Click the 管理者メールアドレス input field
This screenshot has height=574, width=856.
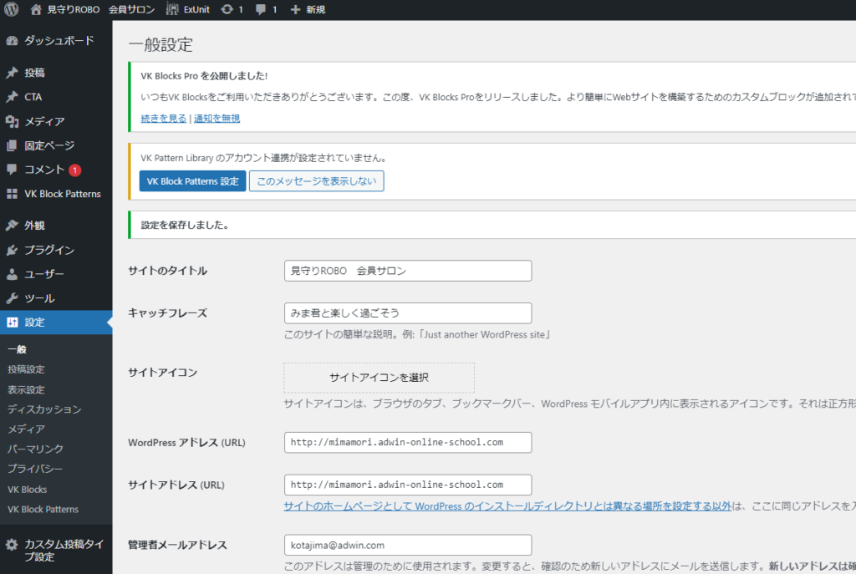[x=408, y=545]
